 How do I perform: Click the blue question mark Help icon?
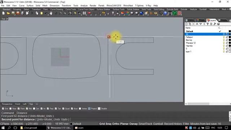[165, 13]
